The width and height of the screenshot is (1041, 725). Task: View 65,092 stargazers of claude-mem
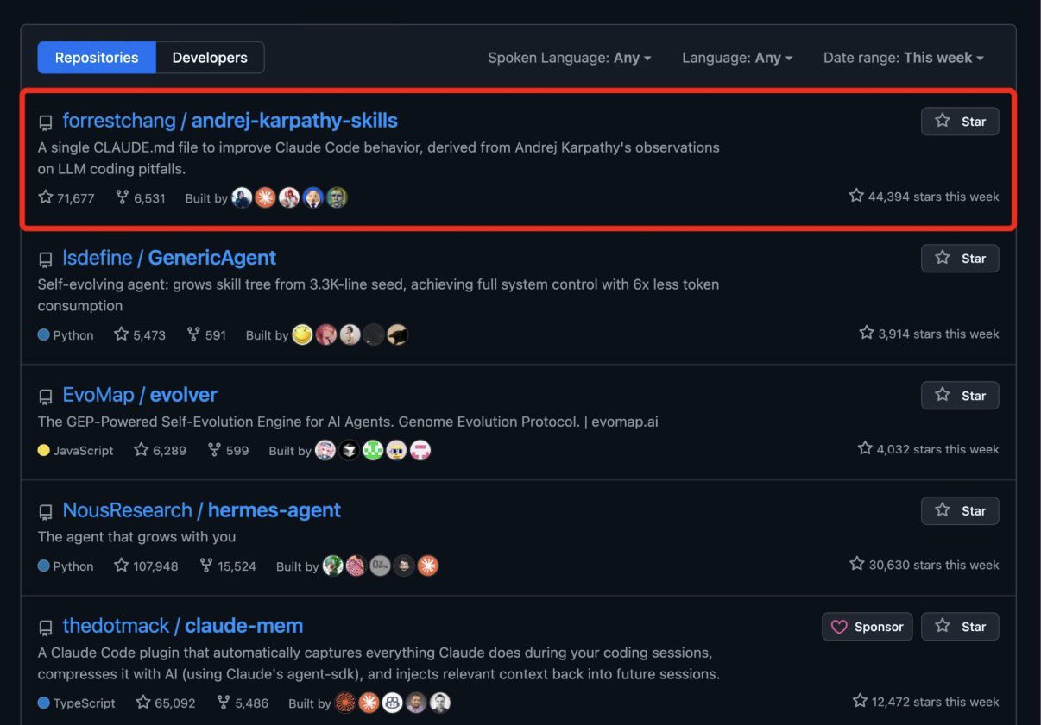click(x=166, y=703)
